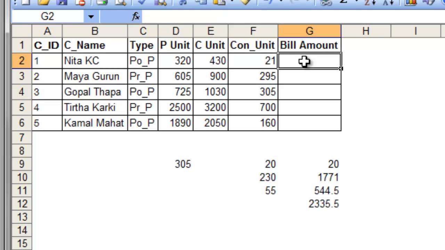The height and width of the screenshot is (250, 445).
Task: Select the cell containing Maya Gurun
Action: pyautogui.click(x=95, y=76)
